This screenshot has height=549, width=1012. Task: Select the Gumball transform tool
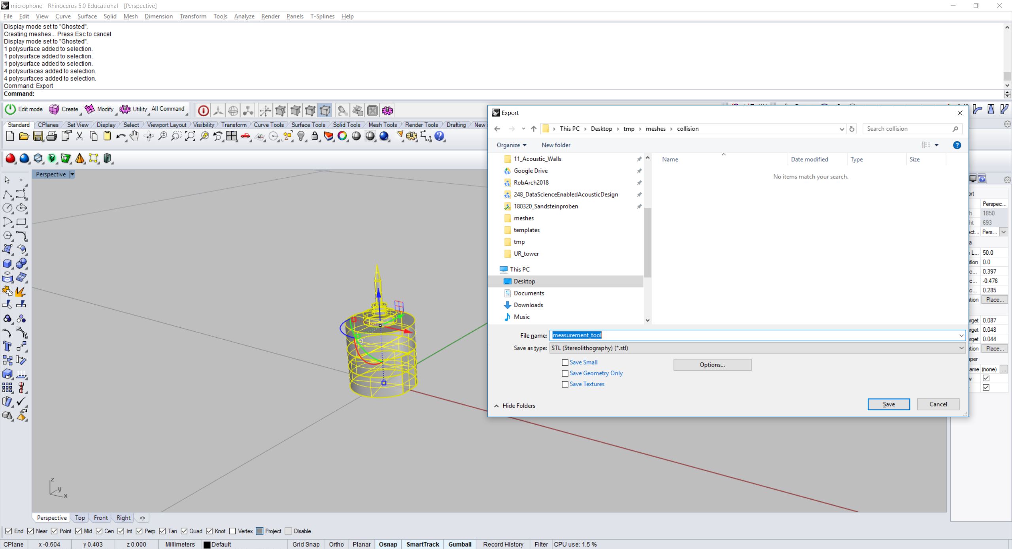coord(459,544)
